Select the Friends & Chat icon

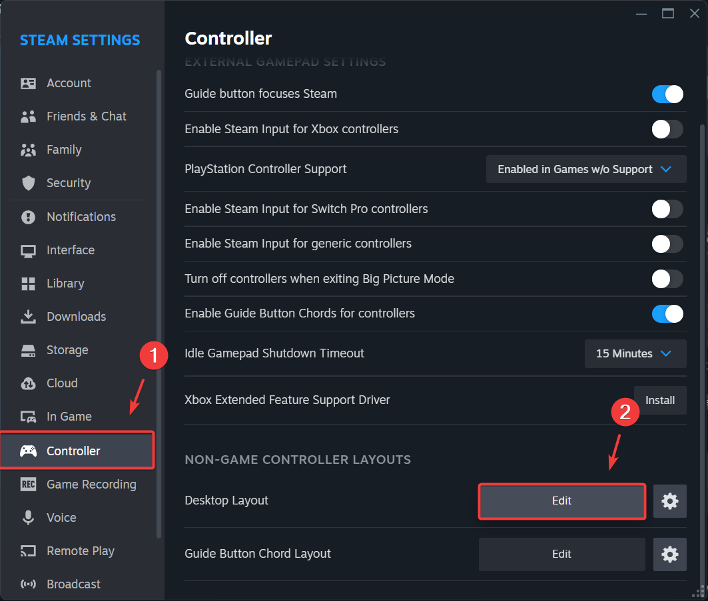29,116
